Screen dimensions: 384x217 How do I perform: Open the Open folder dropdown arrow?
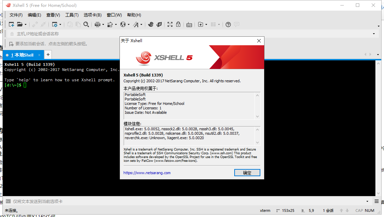(25, 24)
